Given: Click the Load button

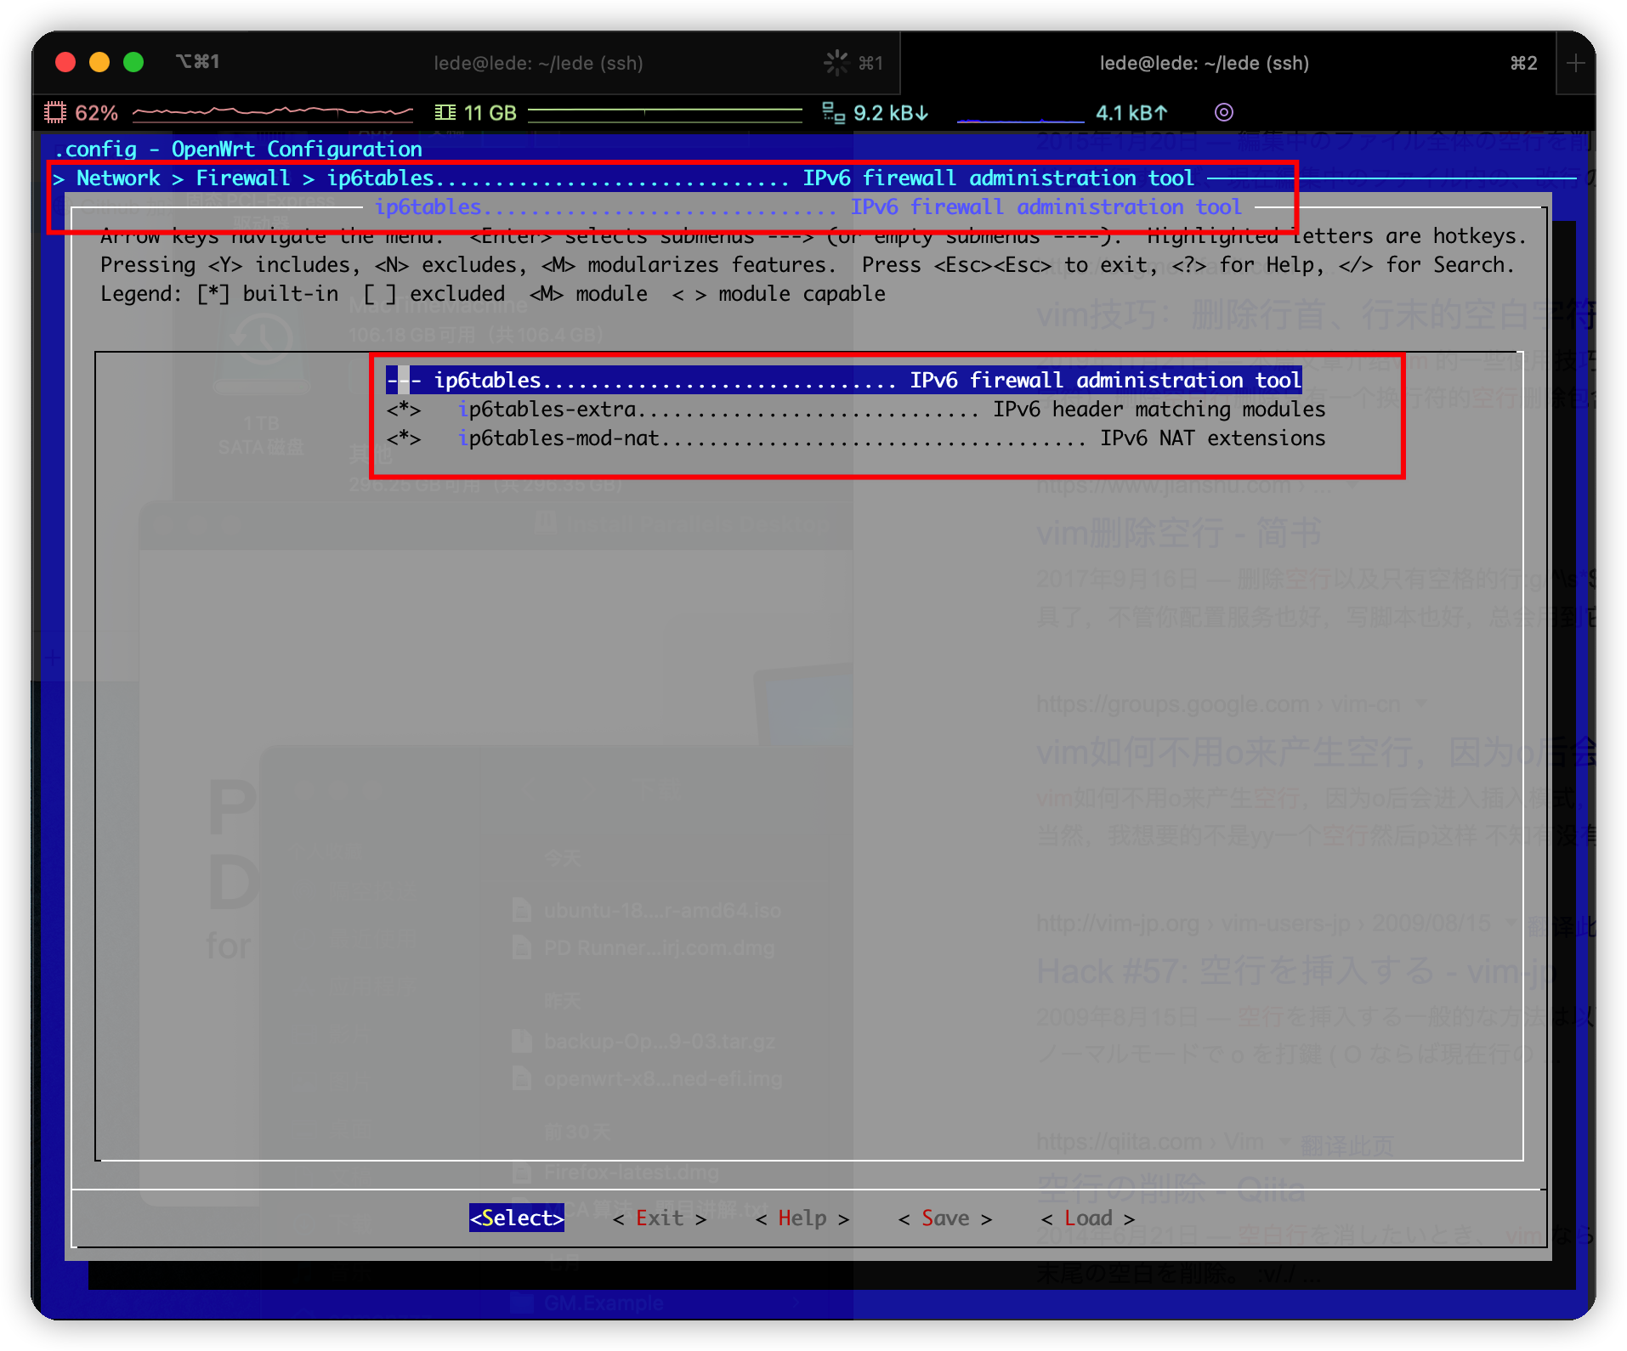Looking at the screenshot, I should point(1088,1218).
